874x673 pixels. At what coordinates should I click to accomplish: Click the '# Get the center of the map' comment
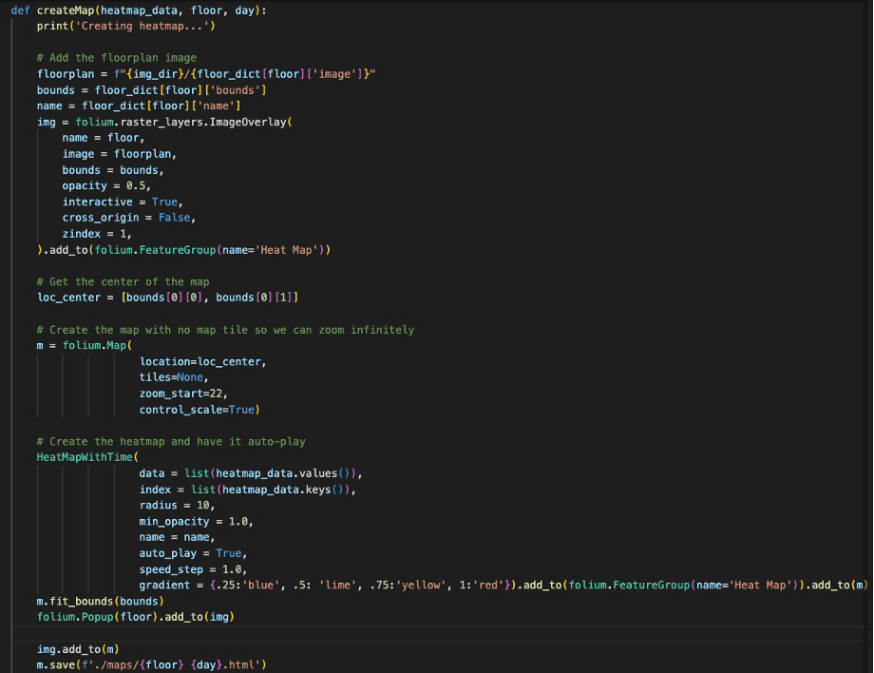123,281
